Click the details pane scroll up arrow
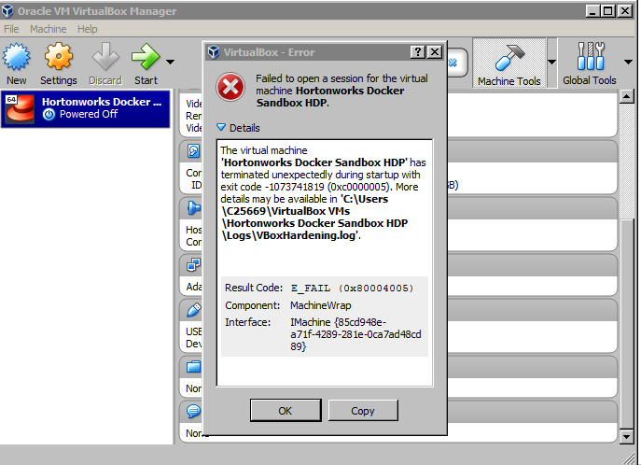This screenshot has height=465, width=641. coord(627,97)
